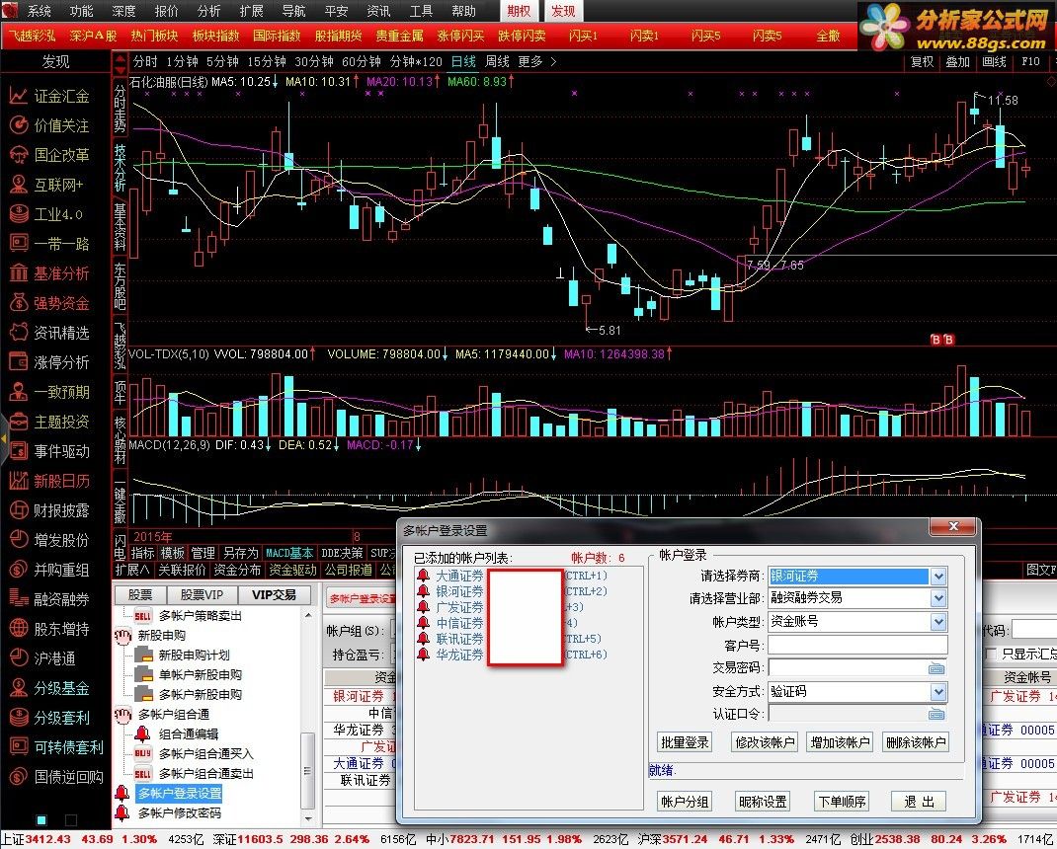Switch to 日线 period tab
This screenshot has width=1057, height=849.
[x=463, y=62]
